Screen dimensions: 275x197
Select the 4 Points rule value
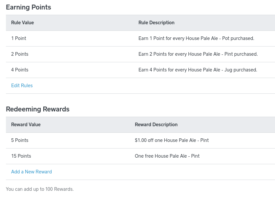coord(20,70)
